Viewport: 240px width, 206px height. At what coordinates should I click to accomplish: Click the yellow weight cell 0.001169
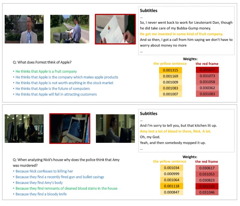pyautogui.click(x=170, y=76)
